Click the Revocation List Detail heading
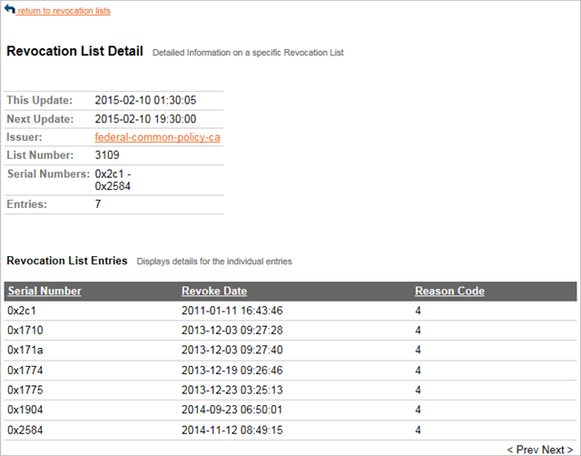 click(74, 52)
